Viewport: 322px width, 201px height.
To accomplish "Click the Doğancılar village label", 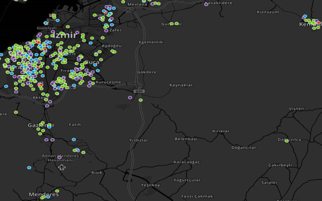I will 244,148.
